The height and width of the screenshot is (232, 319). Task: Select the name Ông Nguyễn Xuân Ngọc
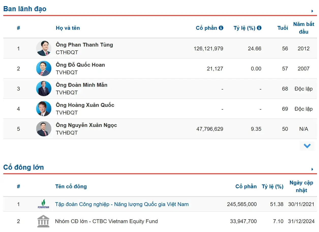pos(86,125)
